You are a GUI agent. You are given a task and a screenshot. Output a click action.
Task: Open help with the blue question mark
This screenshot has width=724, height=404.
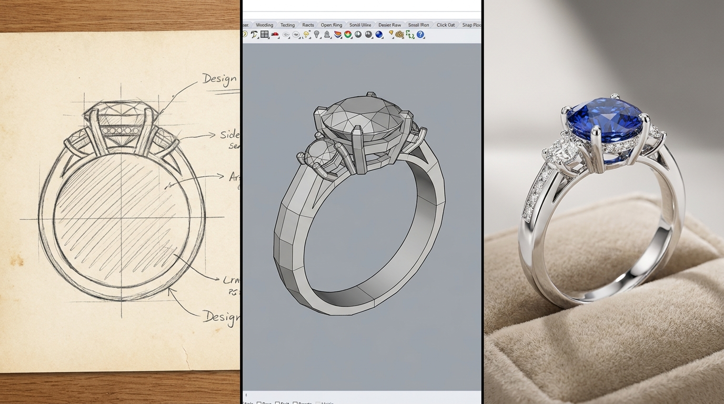click(420, 35)
